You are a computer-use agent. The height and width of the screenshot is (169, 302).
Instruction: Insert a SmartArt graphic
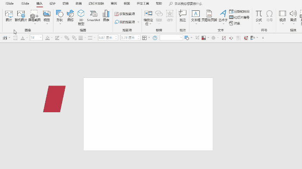pos(94,16)
